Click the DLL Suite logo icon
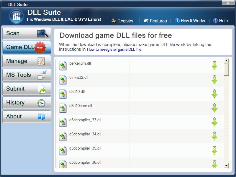 (x=16, y=16)
